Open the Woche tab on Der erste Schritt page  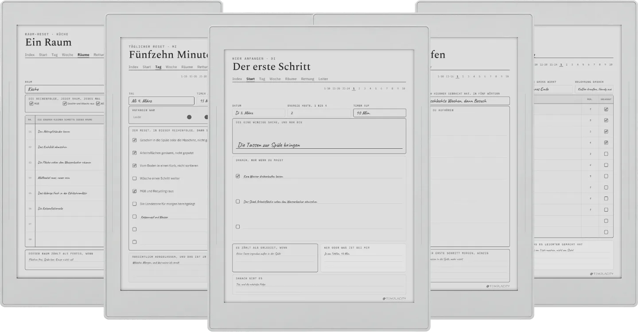coord(275,79)
